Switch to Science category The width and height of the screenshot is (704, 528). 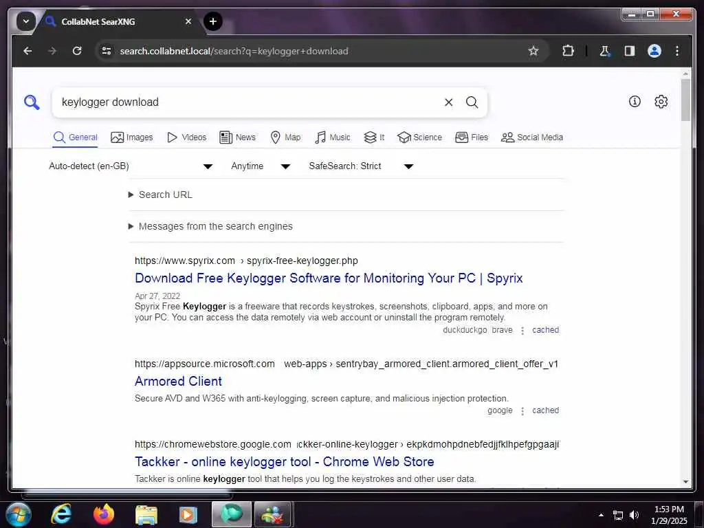tap(419, 137)
